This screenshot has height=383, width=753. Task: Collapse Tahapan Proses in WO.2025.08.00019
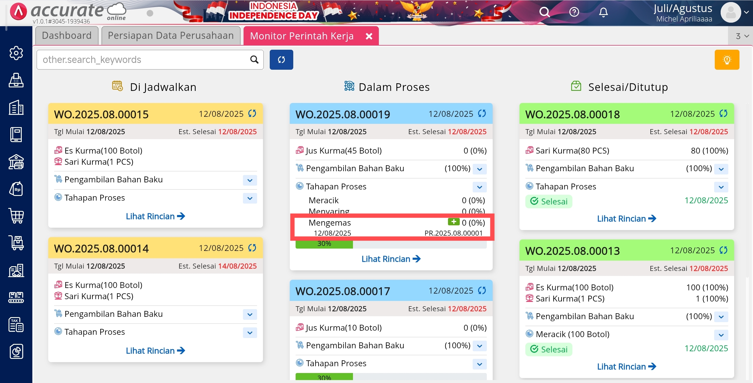pos(479,187)
